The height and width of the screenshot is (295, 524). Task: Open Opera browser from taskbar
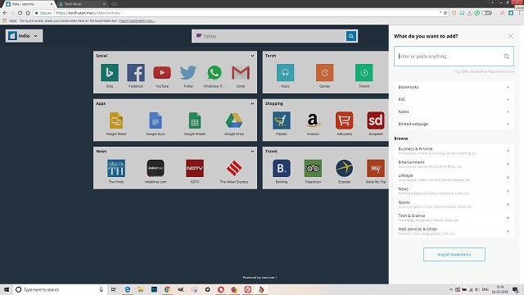click(x=221, y=289)
